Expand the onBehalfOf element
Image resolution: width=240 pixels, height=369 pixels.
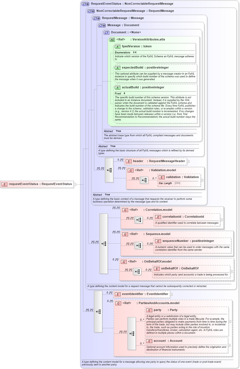point(231,272)
